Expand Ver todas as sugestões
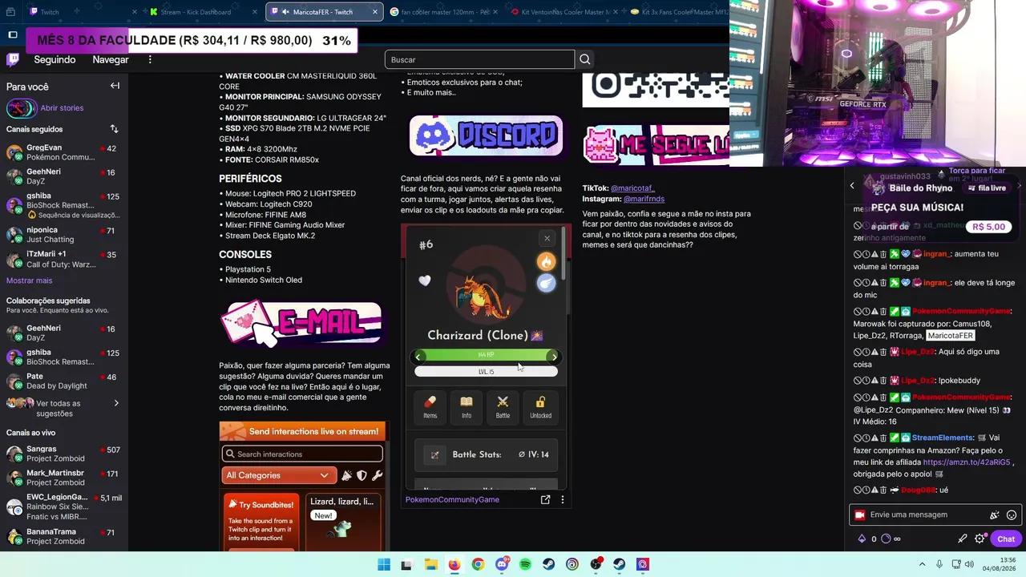This screenshot has width=1026, height=577. point(64,408)
